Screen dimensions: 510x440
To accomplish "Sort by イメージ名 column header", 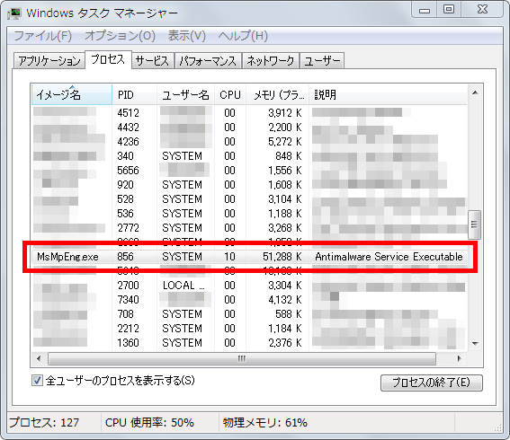I will [72, 95].
